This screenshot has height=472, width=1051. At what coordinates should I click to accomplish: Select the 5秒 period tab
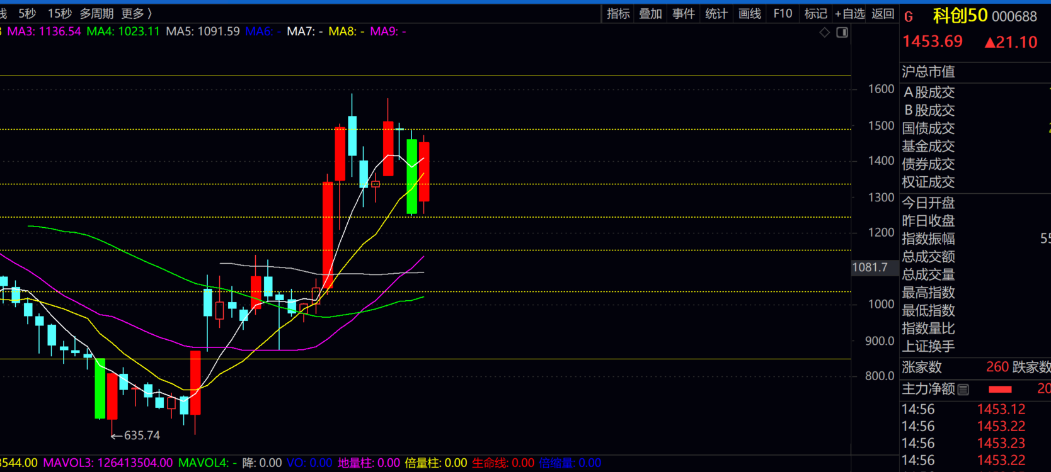pos(27,13)
